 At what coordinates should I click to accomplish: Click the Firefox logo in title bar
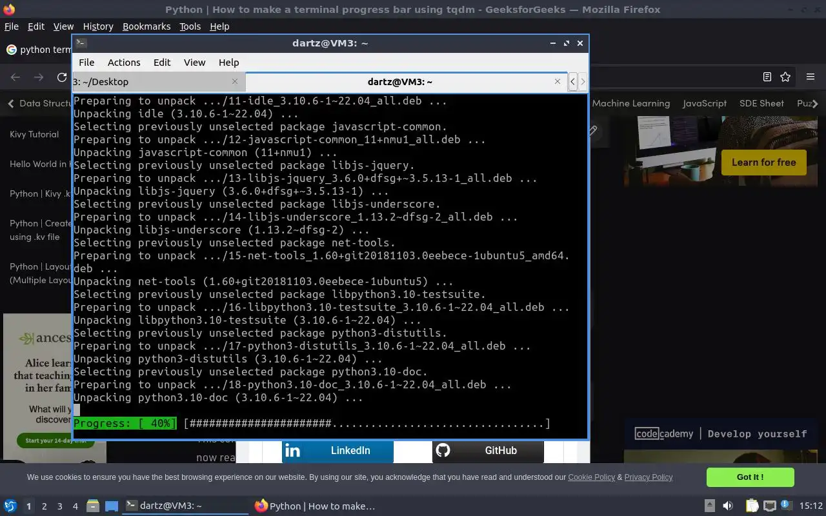pos(9,9)
